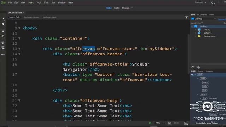This screenshot has height=127, width=226.
Task: Open the bootstrap.min.js related file
Action: [x=50, y=17]
